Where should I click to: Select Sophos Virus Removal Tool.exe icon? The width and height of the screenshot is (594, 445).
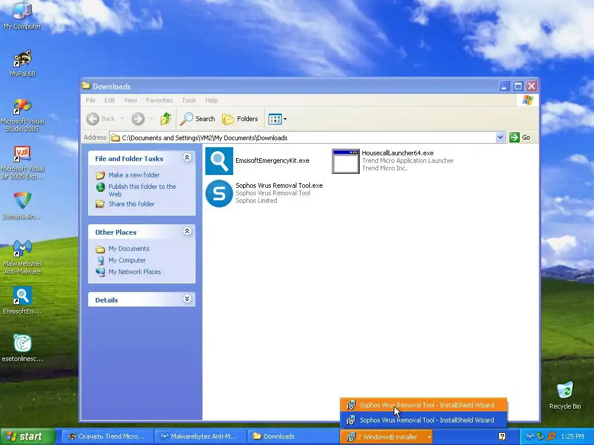click(x=219, y=194)
